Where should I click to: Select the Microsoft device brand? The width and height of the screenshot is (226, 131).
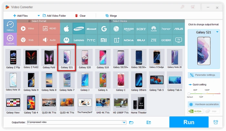pyautogui.click(x=91, y=29)
